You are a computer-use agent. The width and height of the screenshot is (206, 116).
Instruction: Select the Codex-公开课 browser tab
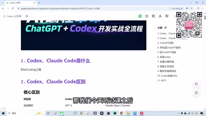click(x=21, y=3)
